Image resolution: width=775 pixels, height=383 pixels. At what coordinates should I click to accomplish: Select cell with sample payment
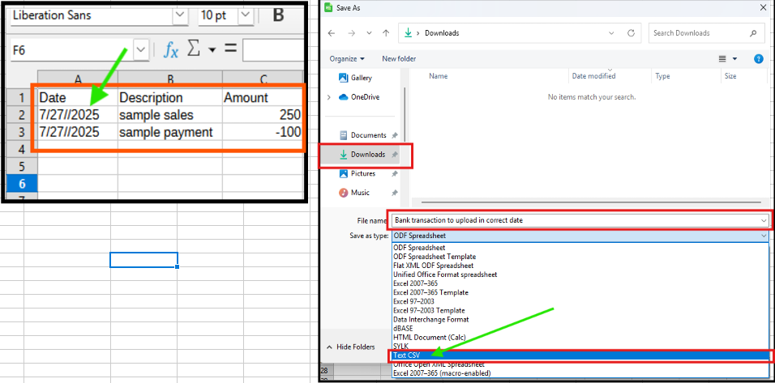(x=170, y=132)
